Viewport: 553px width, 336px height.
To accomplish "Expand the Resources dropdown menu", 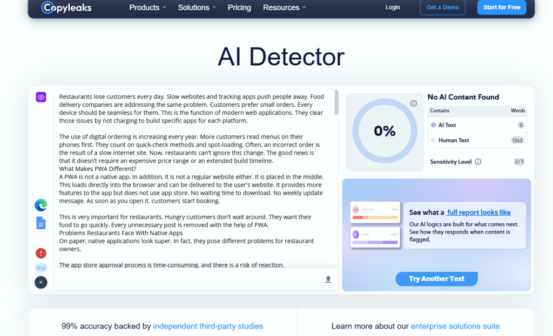I will 284,8.
